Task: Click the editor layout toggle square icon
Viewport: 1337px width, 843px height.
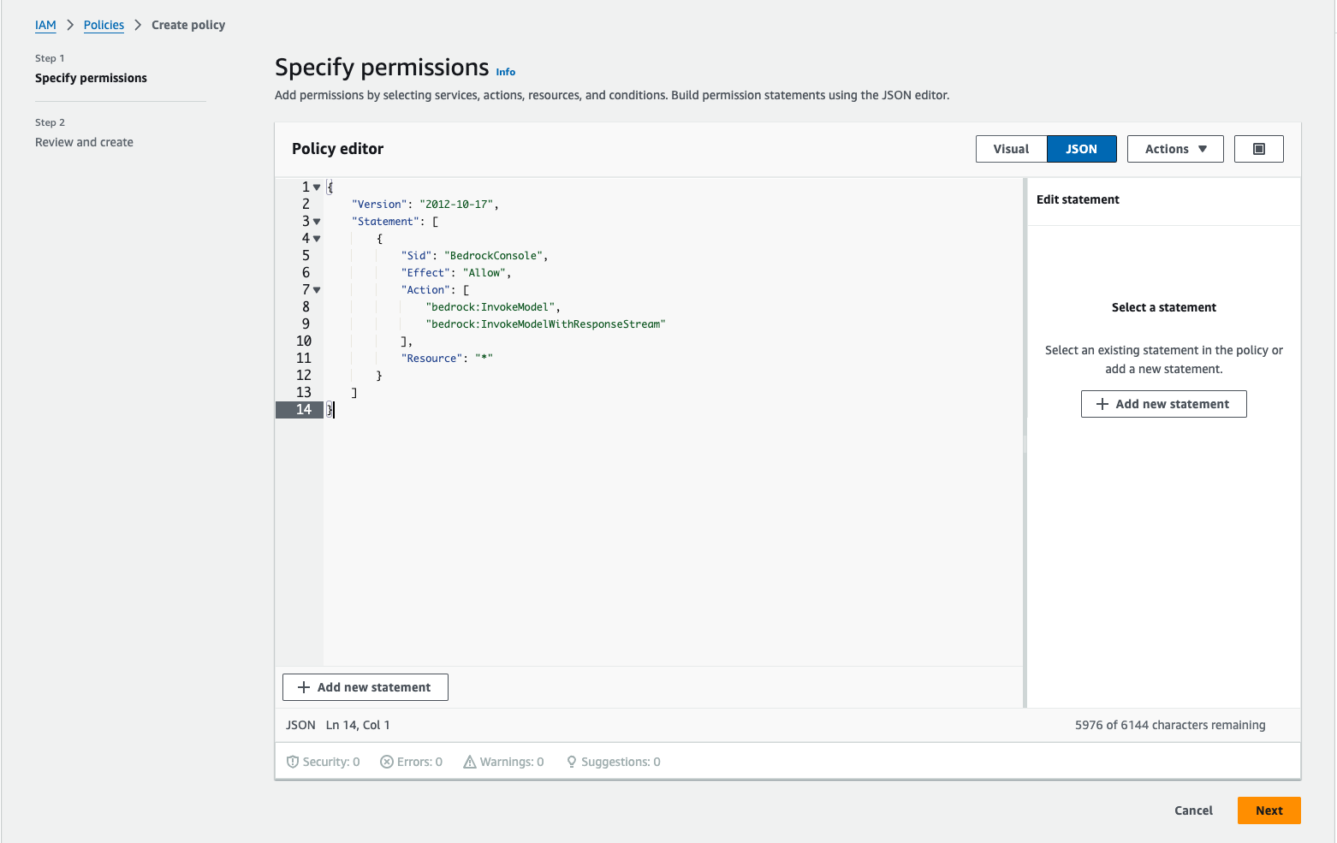Action: (1258, 149)
